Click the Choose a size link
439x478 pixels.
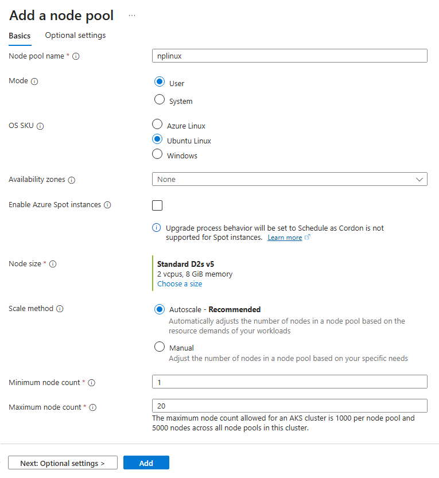tap(180, 284)
